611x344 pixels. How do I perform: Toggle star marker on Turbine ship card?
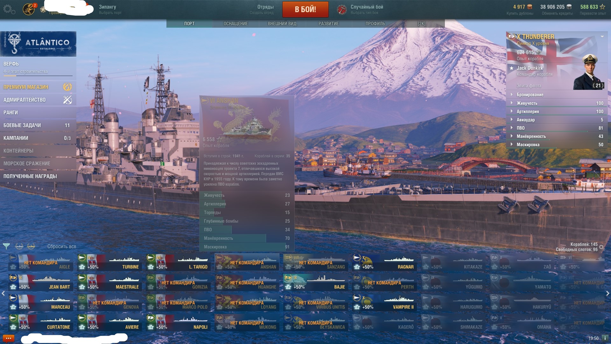pos(82,267)
